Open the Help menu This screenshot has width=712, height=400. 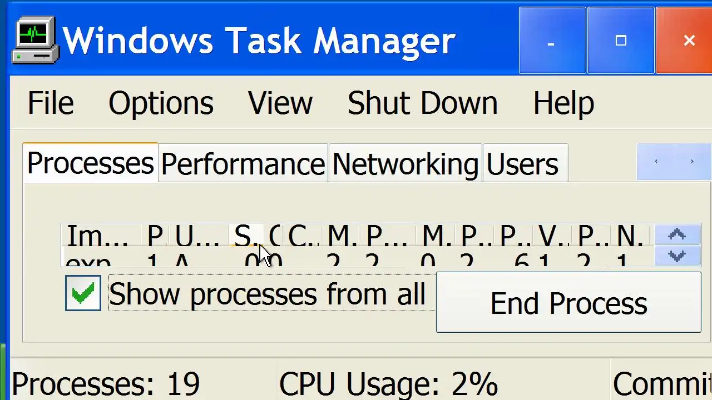(x=563, y=103)
